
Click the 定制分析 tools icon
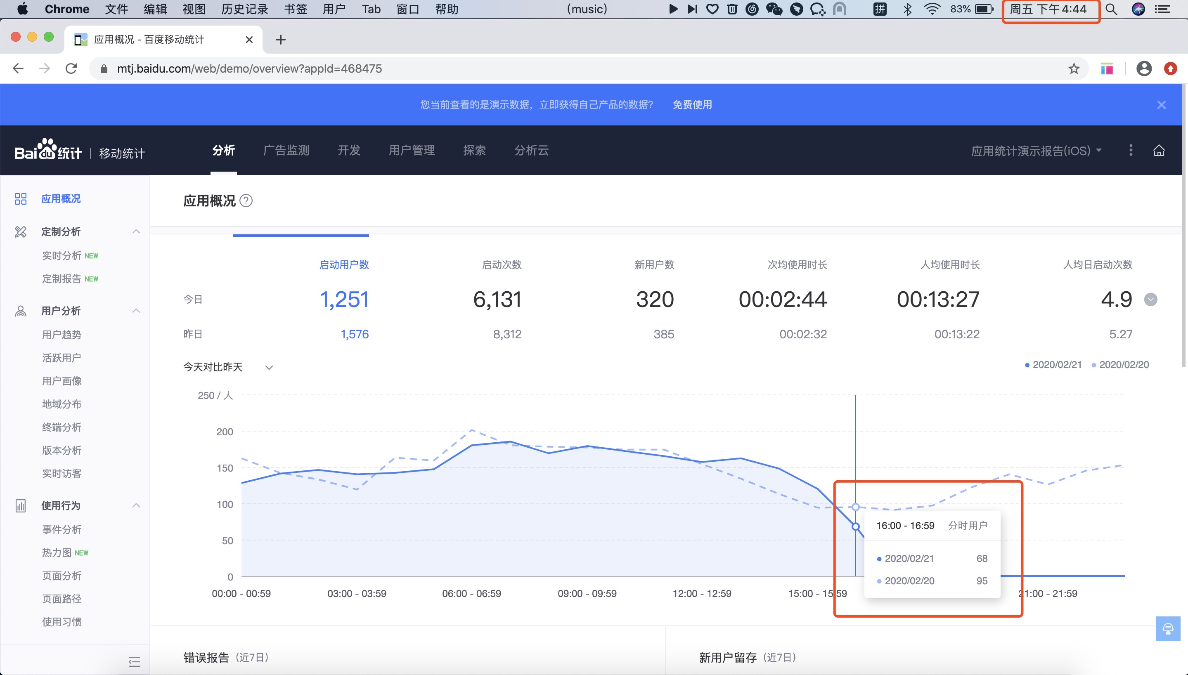click(20, 232)
